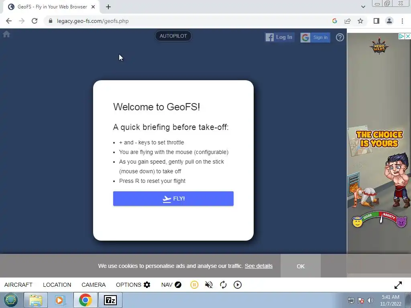Expand the tab search chevron
Screen dimensions: 411x308
point(363,7)
